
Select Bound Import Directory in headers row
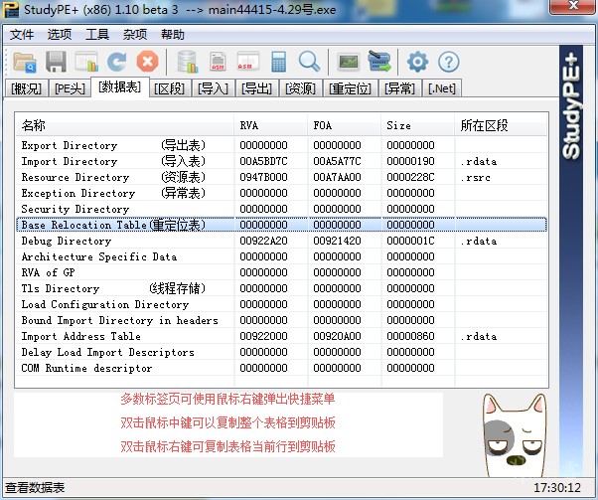click(x=281, y=320)
